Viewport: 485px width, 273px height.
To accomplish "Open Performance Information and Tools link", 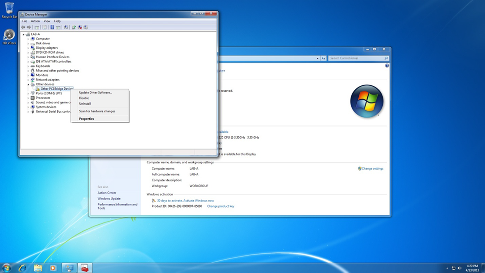I will 117,206.
